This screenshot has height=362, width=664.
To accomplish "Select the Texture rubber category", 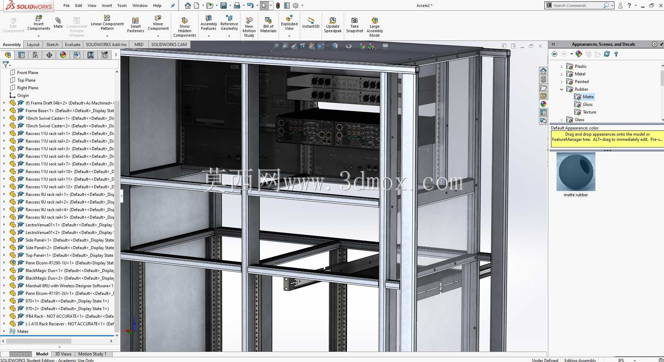I will pyautogui.click(x=589, y=112).
